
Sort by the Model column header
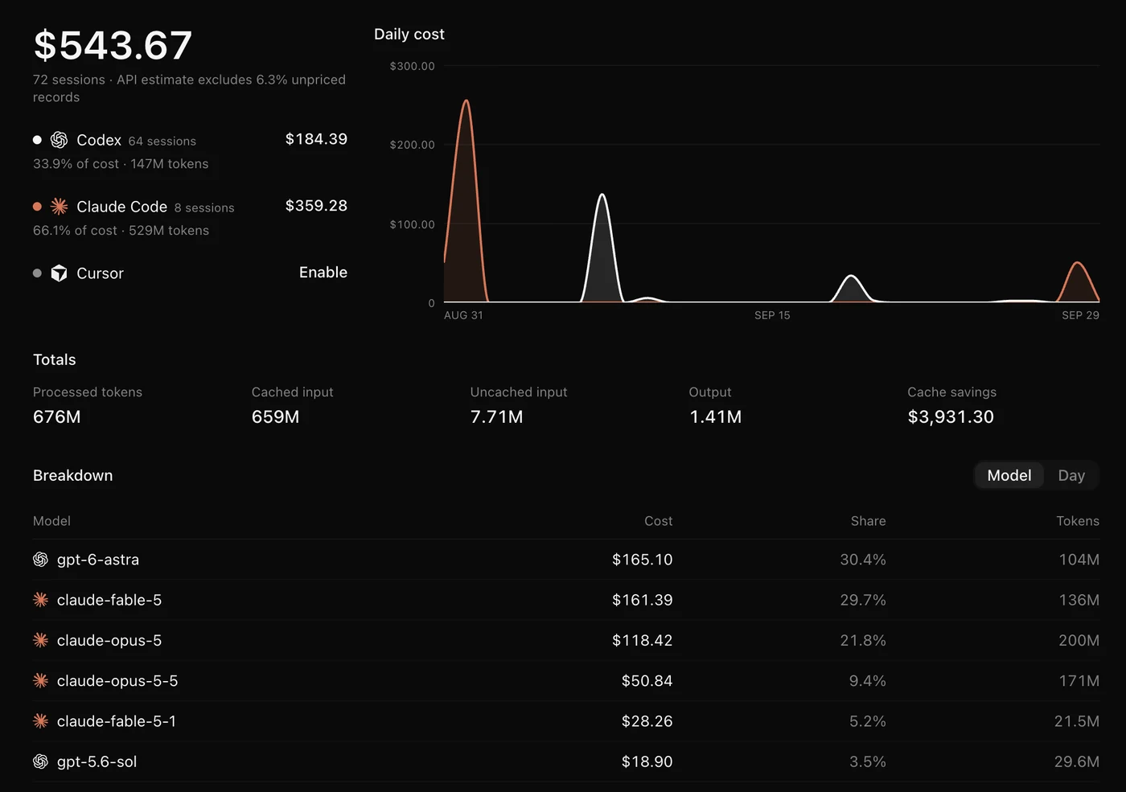[51, 521]
